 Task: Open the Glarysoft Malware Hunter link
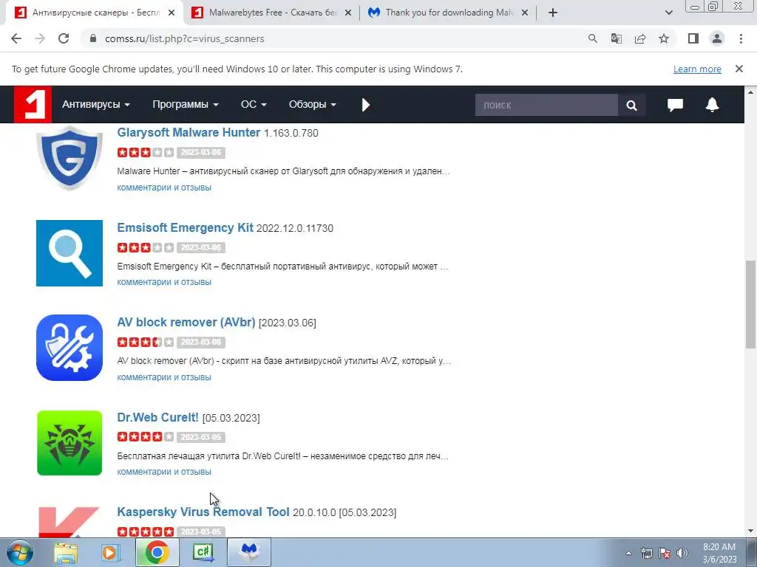coord(189,133)
